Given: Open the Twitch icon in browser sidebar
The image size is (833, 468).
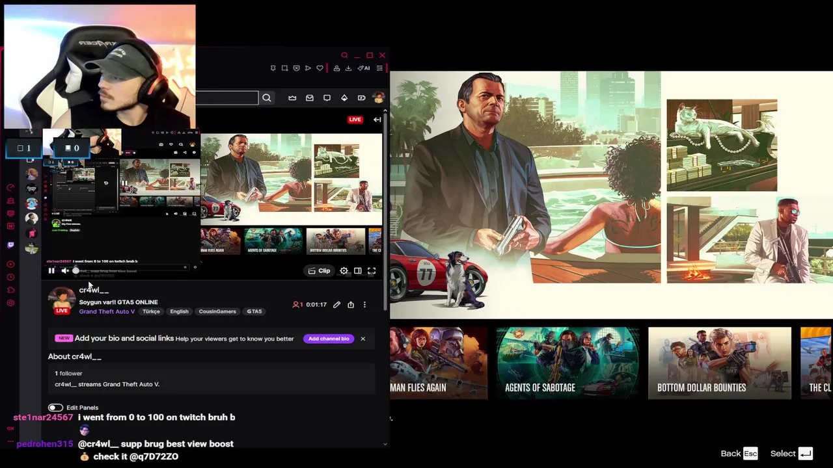Looking at the screenshot, I should pyautogui.click(x=10, y=245).
